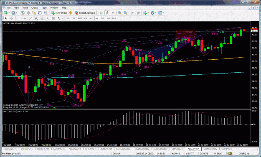Open the Terminal panel icon
The width and height of the screenshot is (261, 157).
tap(40, 13)
